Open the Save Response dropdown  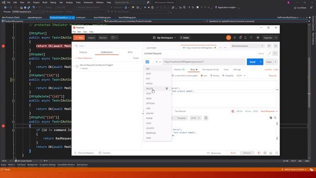(x=269, y=111)
